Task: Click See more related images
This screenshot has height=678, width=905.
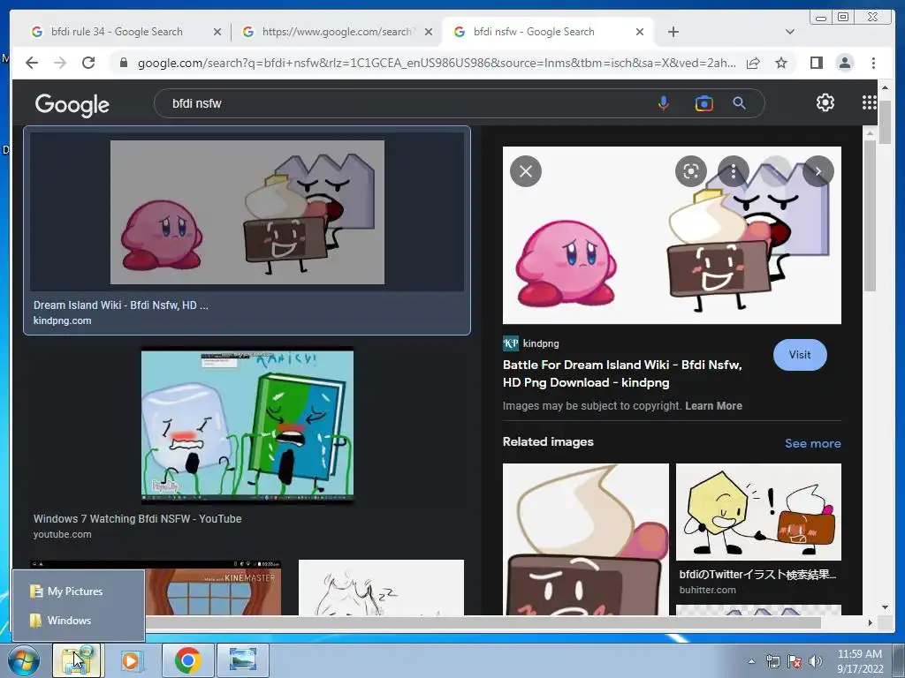Action: click(x=813, y=443)
